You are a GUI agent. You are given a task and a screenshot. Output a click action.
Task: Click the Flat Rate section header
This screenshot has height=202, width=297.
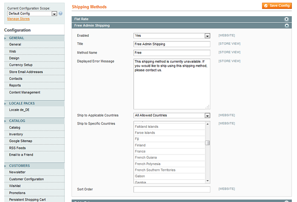(x=182, y=19)
